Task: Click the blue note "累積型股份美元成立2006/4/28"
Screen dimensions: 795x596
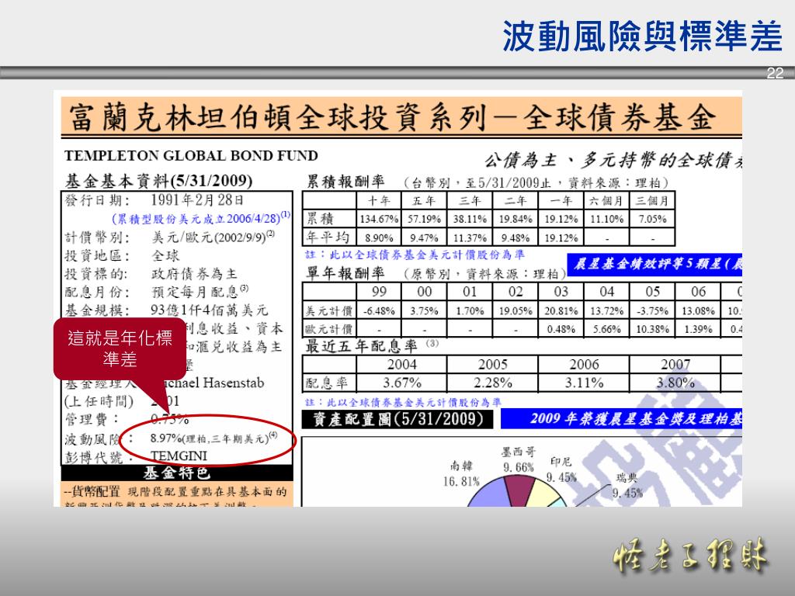Action: point(198,218)
